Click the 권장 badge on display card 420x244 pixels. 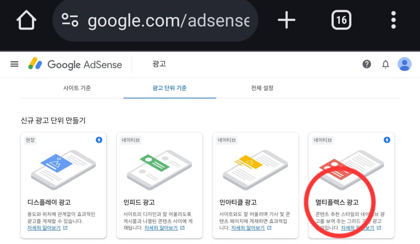[30, 140]
